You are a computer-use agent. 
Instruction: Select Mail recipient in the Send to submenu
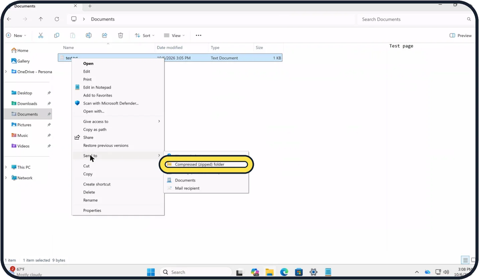206,188
